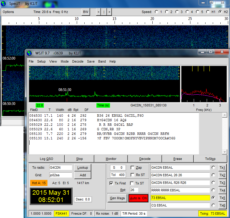The image size is (230, 218).
Task: Click the Monitor button
Action: coord(111,159)
